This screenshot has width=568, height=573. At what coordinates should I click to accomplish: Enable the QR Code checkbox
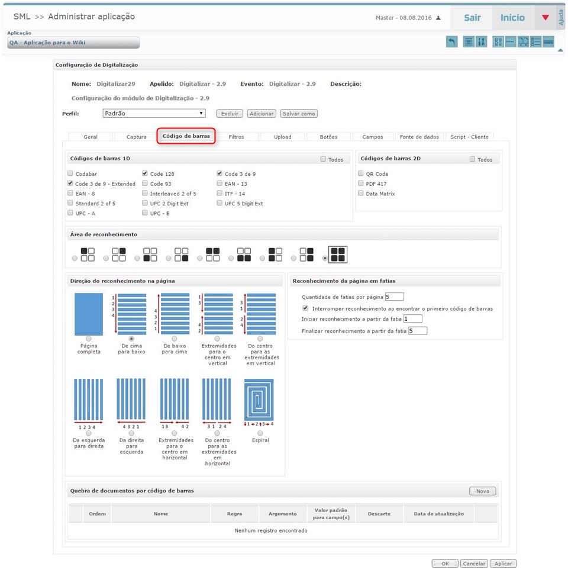tap(361, 174)
